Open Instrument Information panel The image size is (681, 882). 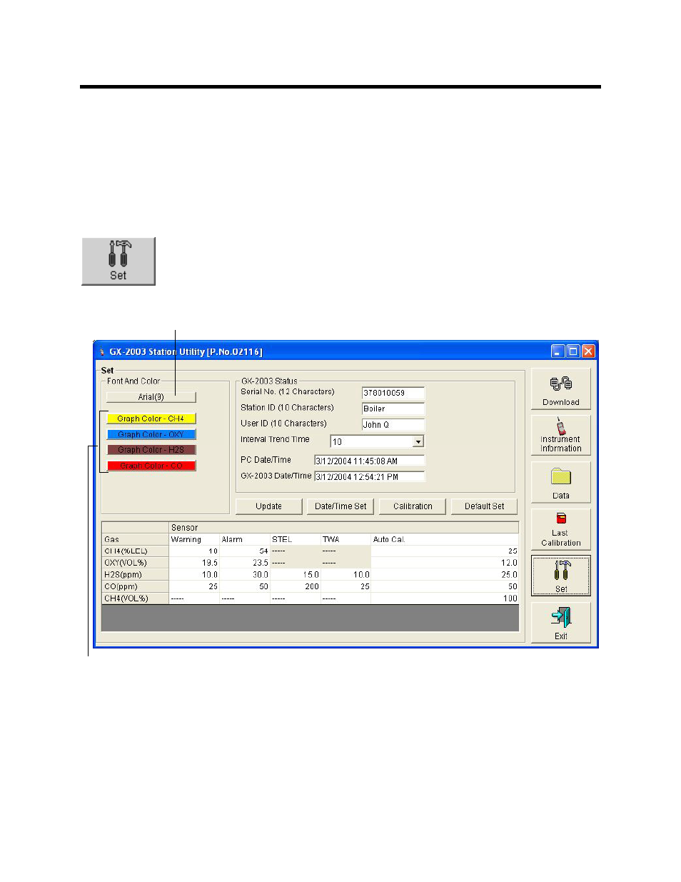[560, 435]
